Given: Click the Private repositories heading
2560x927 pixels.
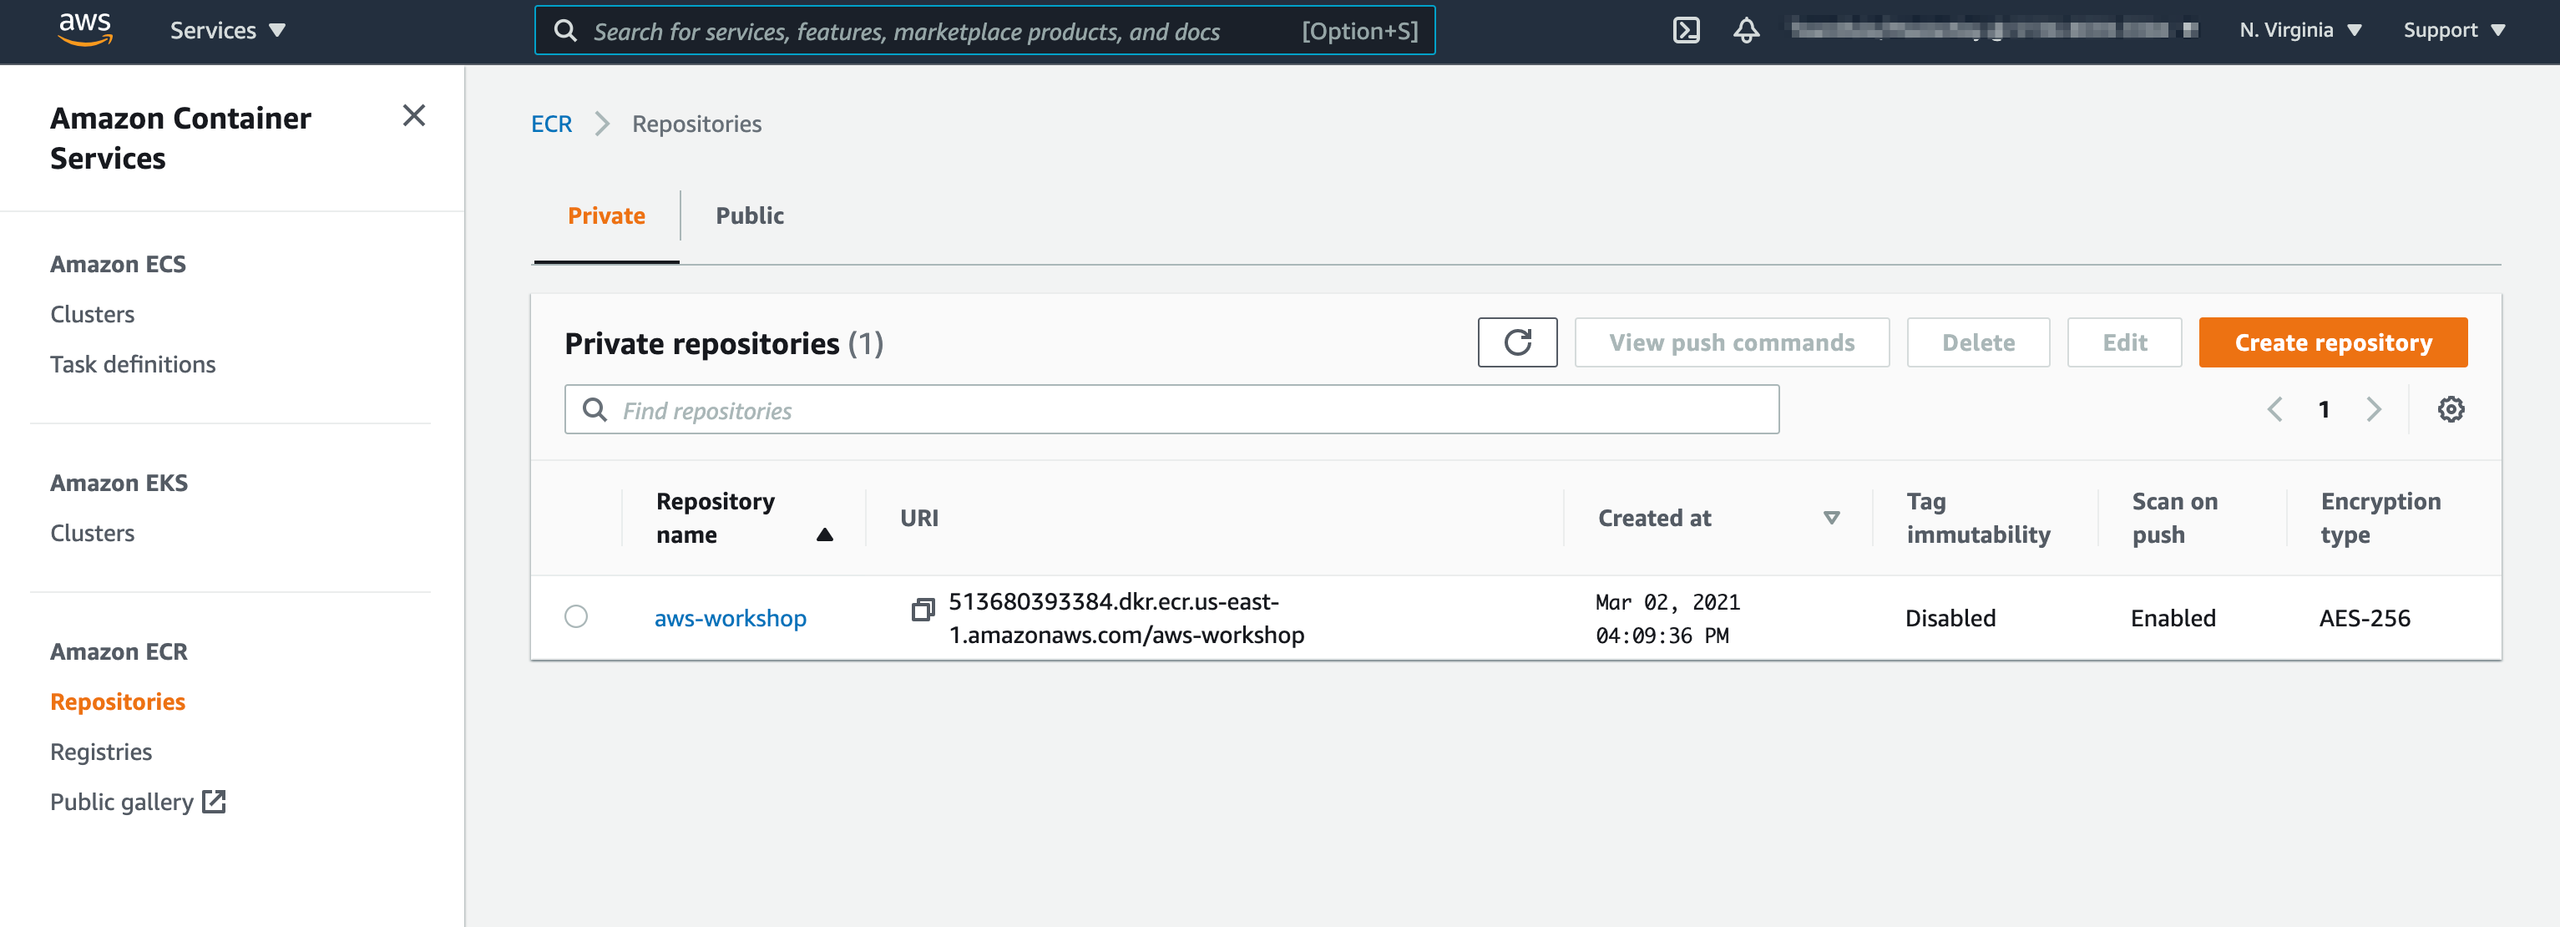Looking at the screenshot, I should click(723, 344).
